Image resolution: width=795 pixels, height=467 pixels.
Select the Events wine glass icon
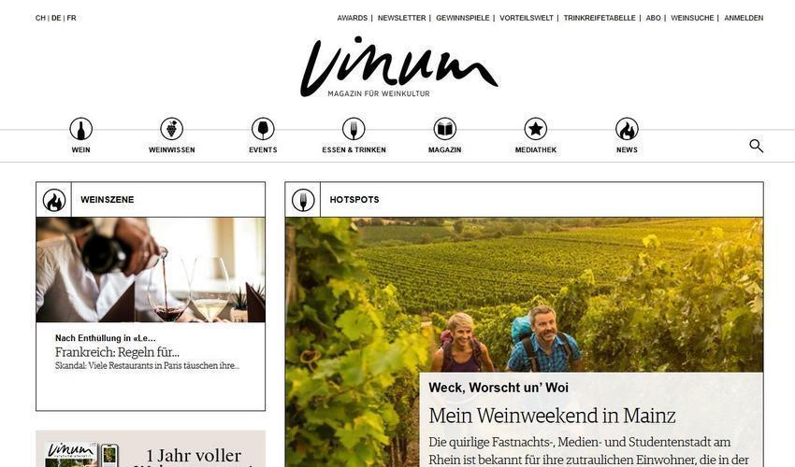click(x=263, y=129)
